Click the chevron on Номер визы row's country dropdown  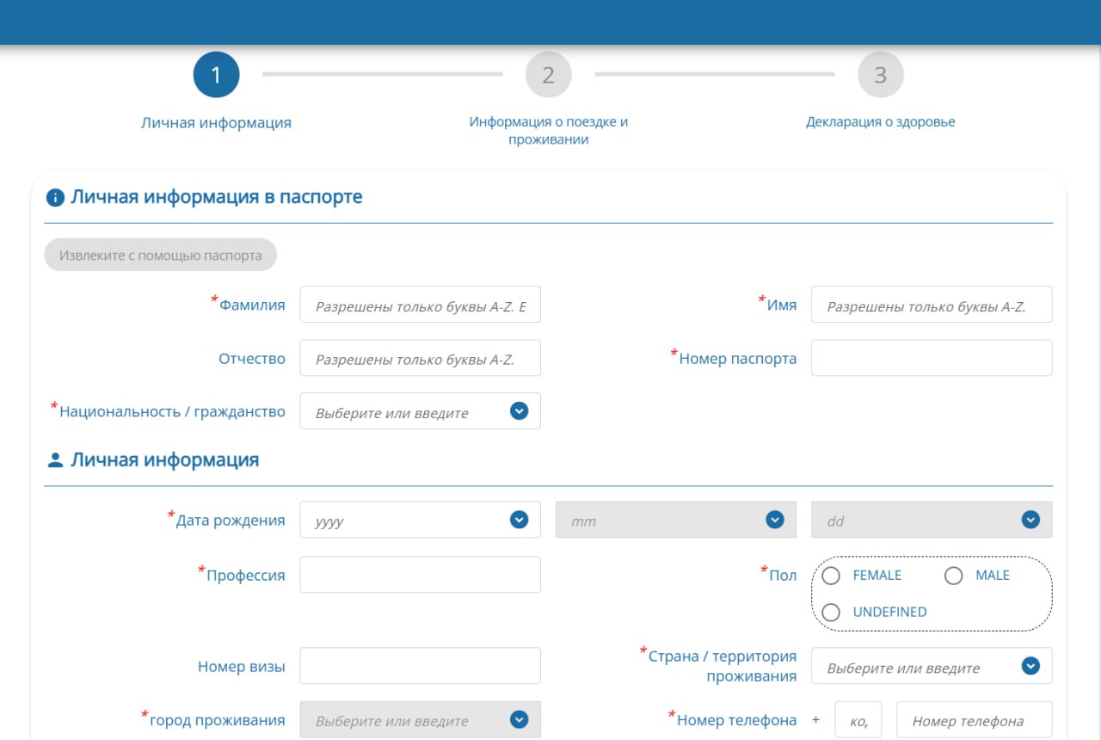(1029, 666)
